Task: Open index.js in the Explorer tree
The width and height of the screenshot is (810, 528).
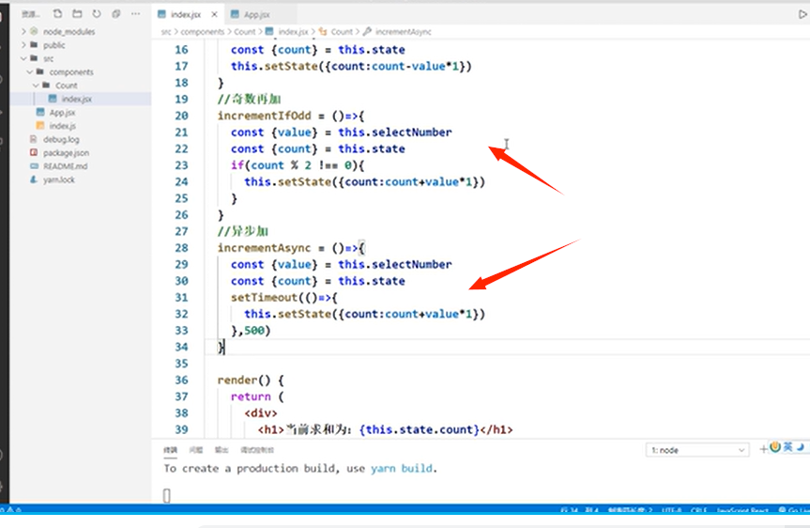Action: coord(63,126)
